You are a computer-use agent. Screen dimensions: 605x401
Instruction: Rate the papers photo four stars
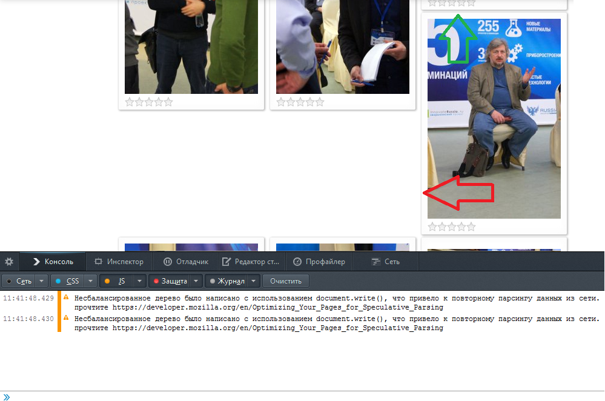[x=310, y=102]
